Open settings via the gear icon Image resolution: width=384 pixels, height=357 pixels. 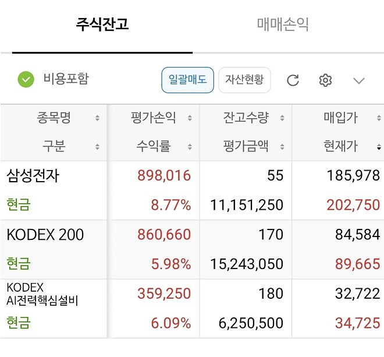(x=325, y=80)
